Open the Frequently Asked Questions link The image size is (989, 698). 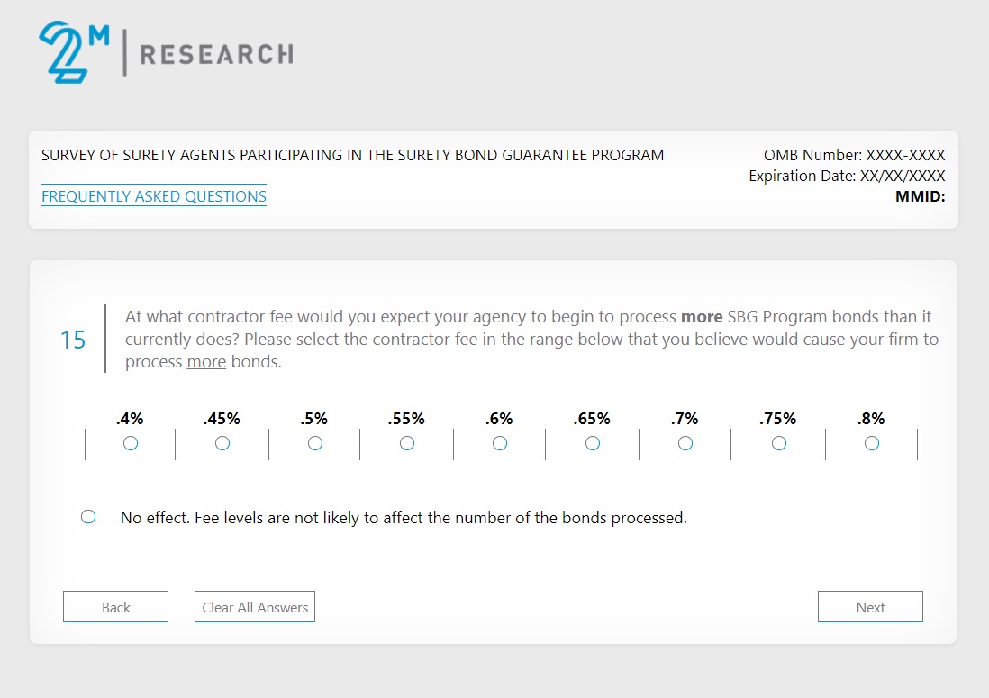(154, 196)
